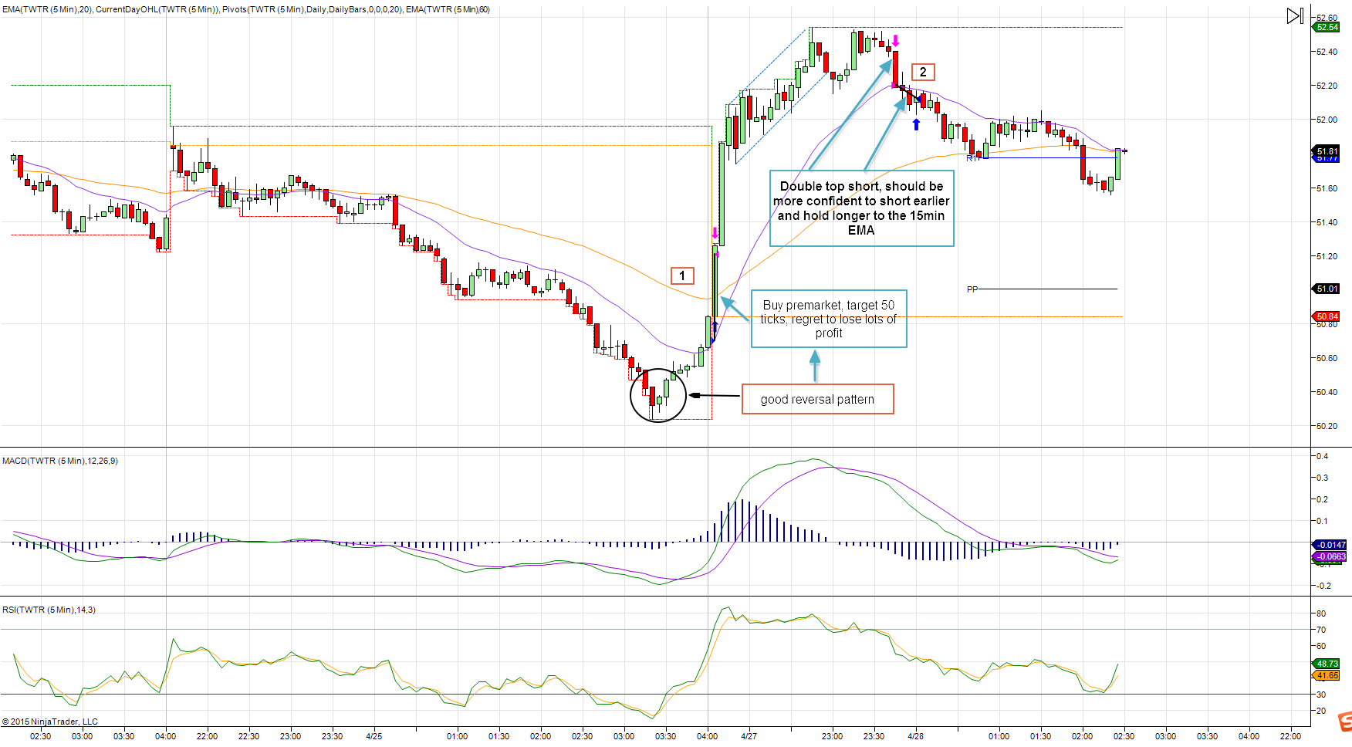Click the 80 RSI axis label
Image resolution: width=1352 pixels, height=747 pixels.
click(x=1321, y=613)
